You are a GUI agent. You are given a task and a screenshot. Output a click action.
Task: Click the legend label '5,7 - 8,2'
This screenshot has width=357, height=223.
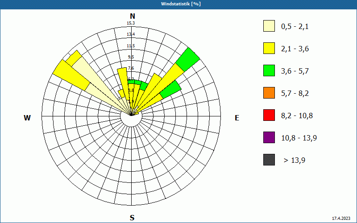coord(295,94)
